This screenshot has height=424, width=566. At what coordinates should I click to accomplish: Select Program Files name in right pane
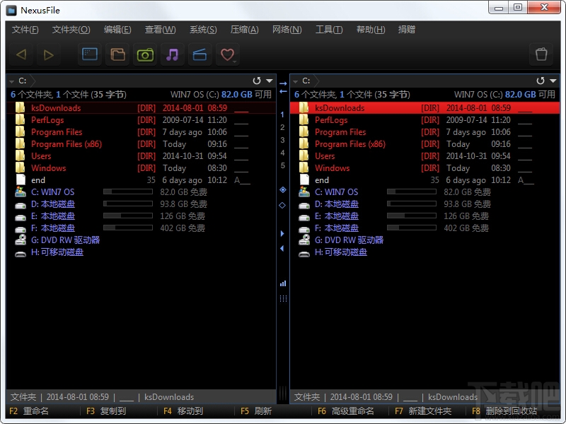[340, 132]
